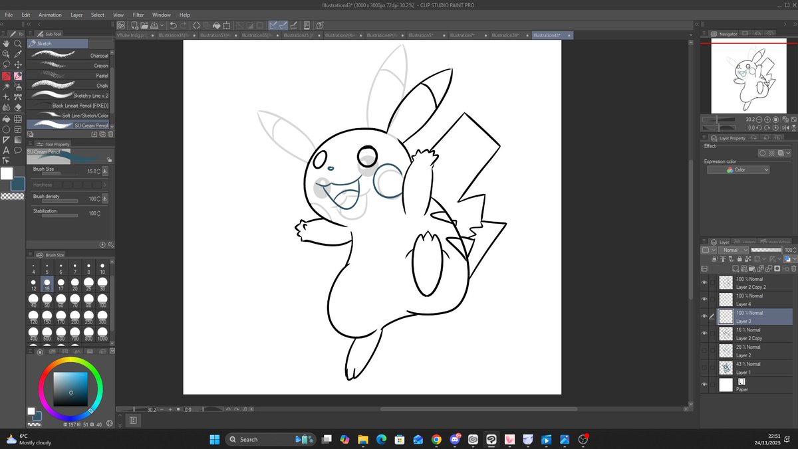This screenshot has width=798, height=449.
Task: Click the New file icon
Action: pyautogui.click(x=134, y=25)
